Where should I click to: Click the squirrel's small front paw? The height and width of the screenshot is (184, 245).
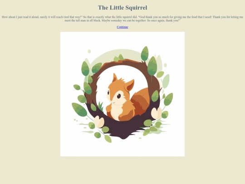click(x=108, y=109)
